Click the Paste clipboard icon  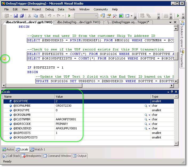click(x=42, y=16)
